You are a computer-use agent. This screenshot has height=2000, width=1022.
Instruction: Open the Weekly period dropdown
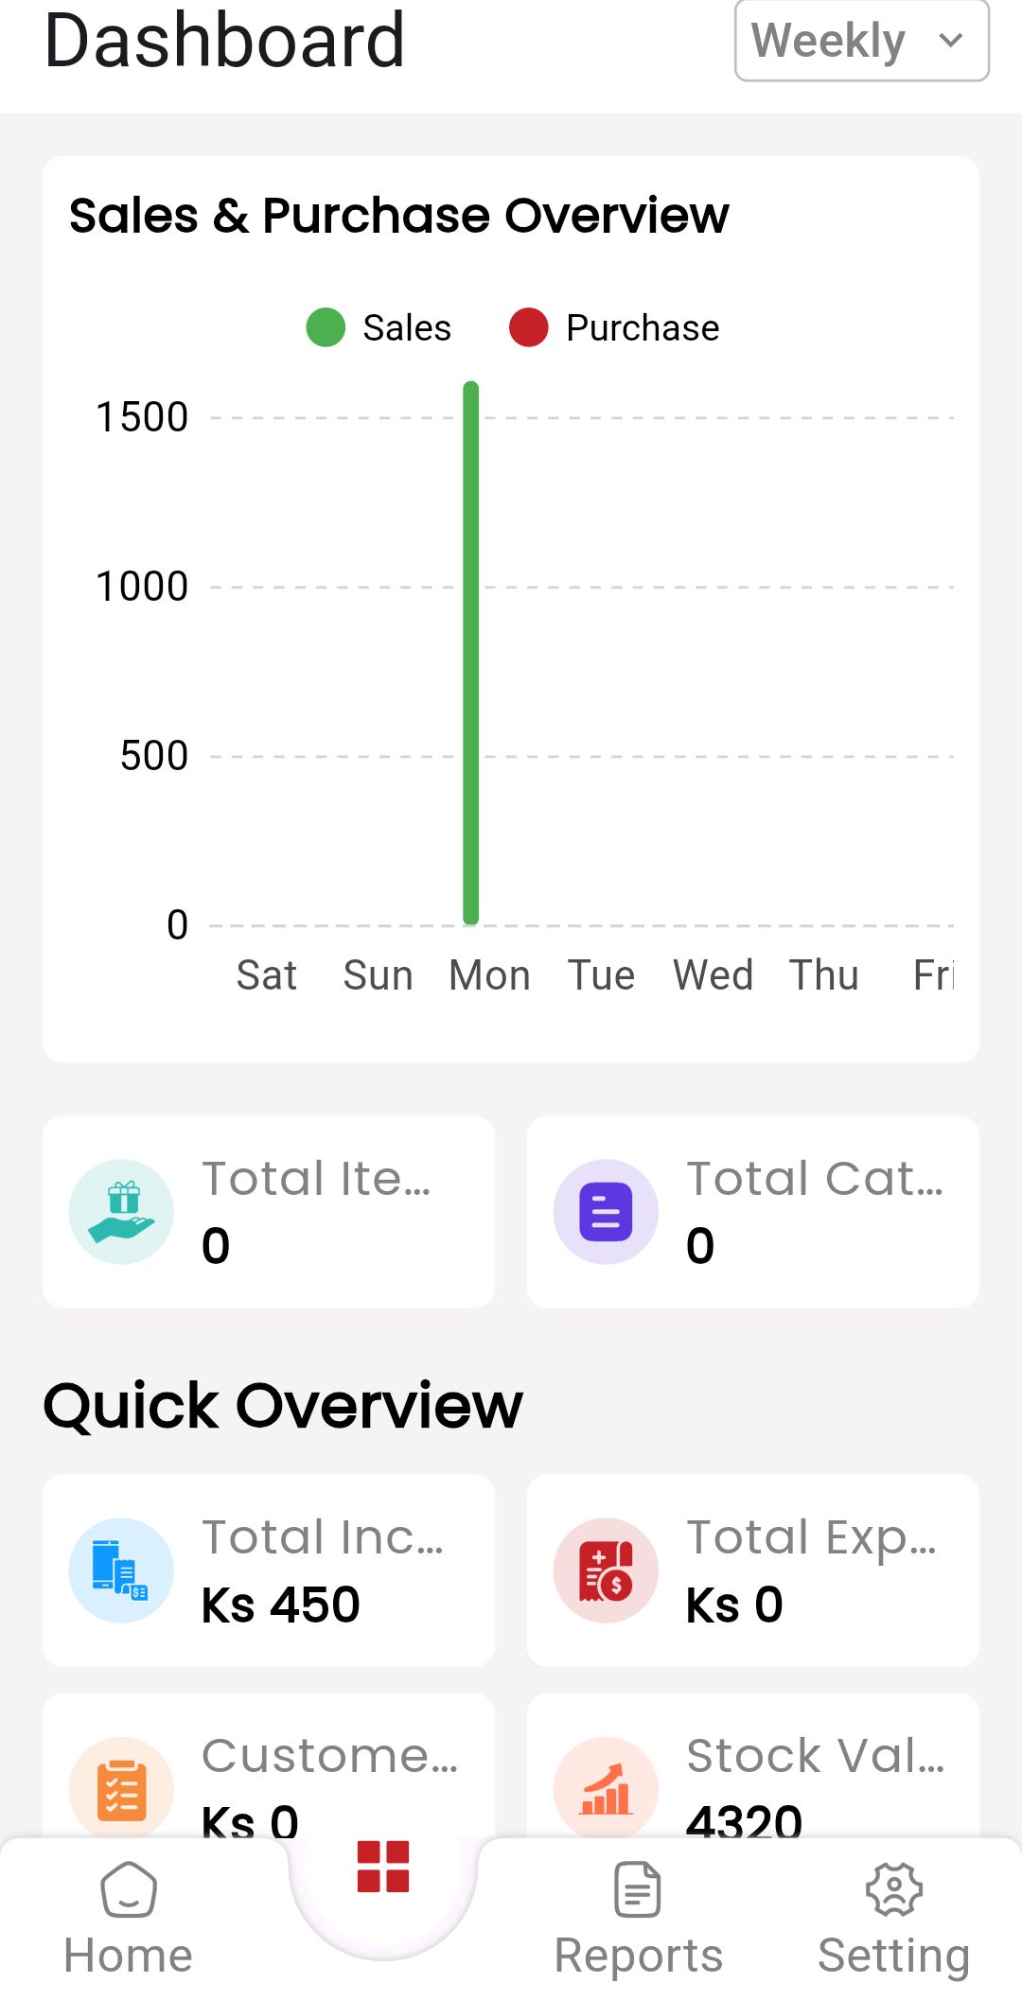[x=862, y=40]
